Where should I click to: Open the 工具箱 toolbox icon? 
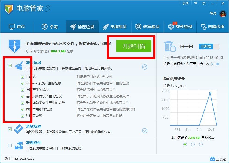213,158
